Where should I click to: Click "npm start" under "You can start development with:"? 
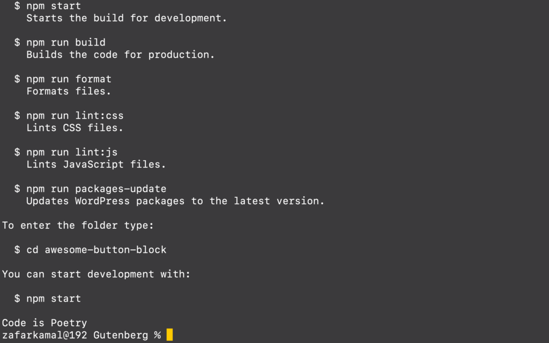[54, 299]
